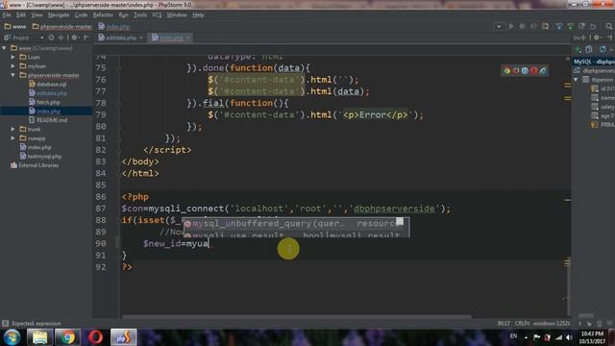
Task: Open preview in Firefox browser icon
Action: [x=516, y=71]
